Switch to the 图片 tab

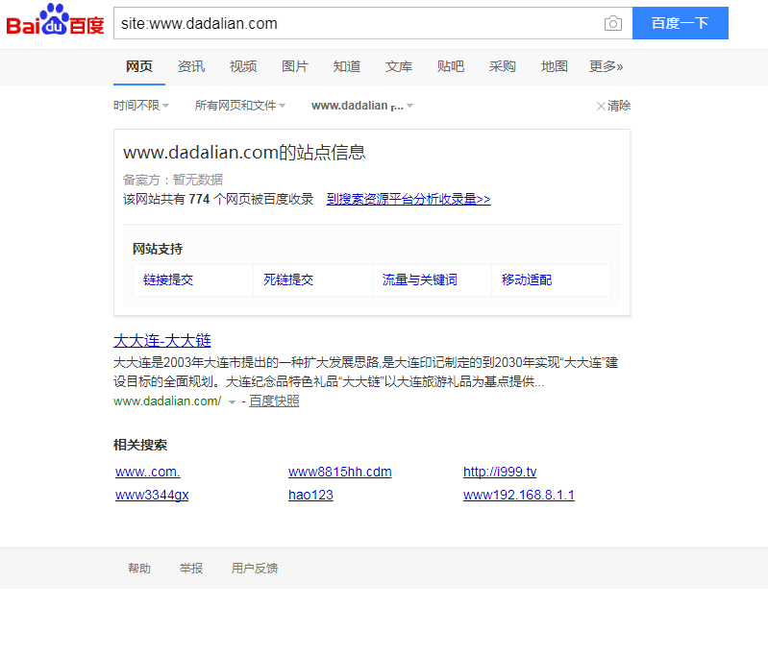click(x=295, y=66)
